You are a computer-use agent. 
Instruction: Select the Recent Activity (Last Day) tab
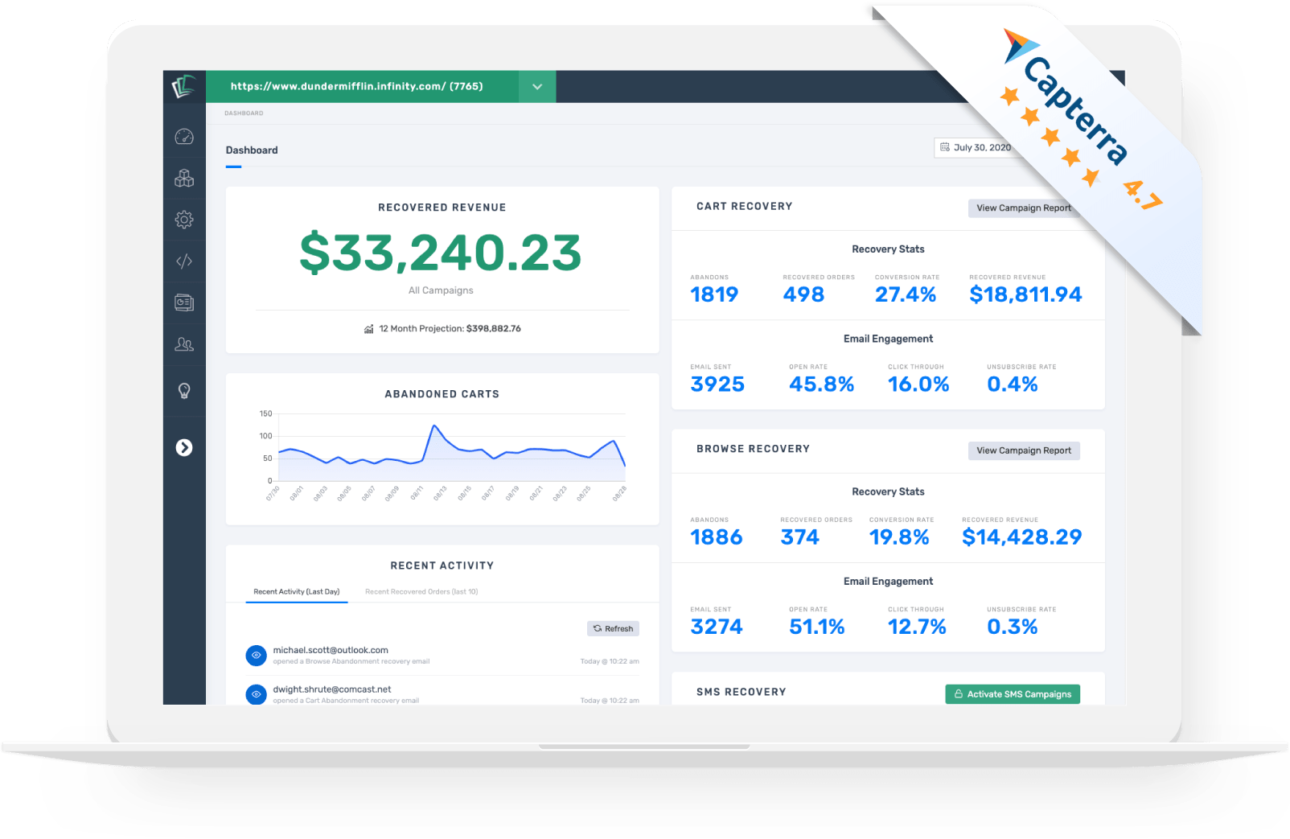tap(296, 591)
